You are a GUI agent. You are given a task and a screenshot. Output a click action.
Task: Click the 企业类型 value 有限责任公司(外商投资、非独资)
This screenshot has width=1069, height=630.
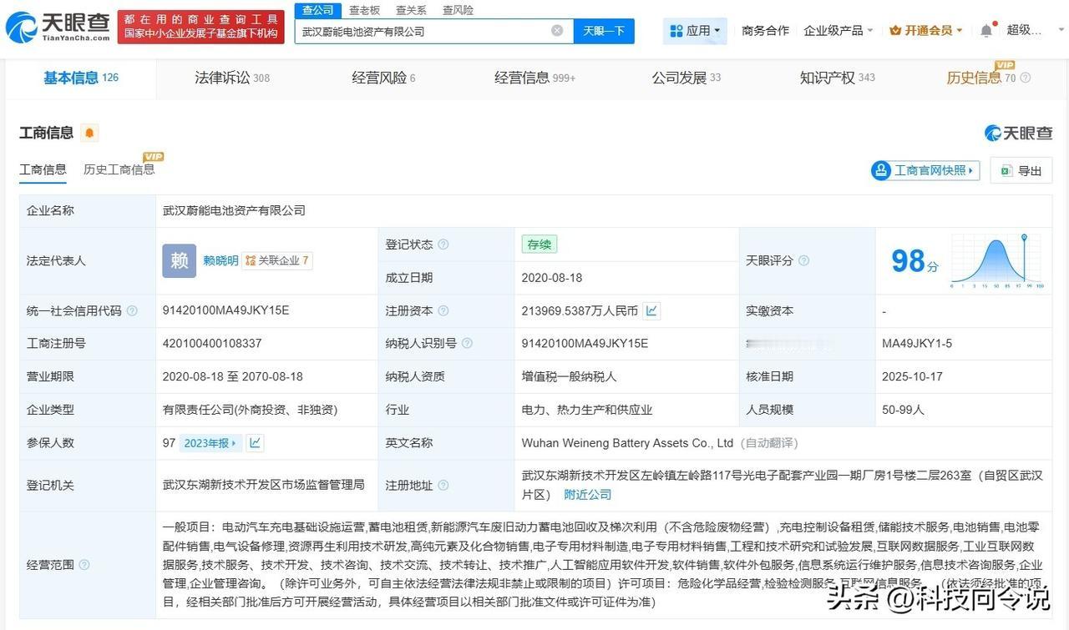(x=251, y=410)
